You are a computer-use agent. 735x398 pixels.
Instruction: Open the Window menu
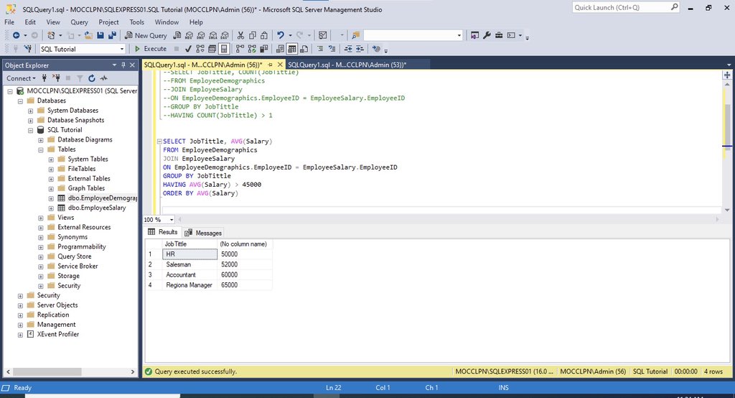click(167, 22)
